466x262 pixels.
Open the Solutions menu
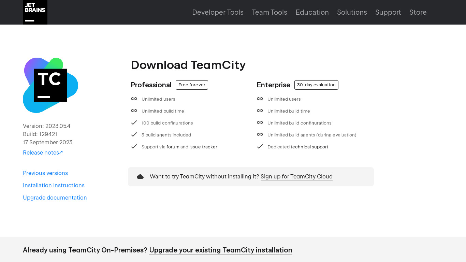352,12
